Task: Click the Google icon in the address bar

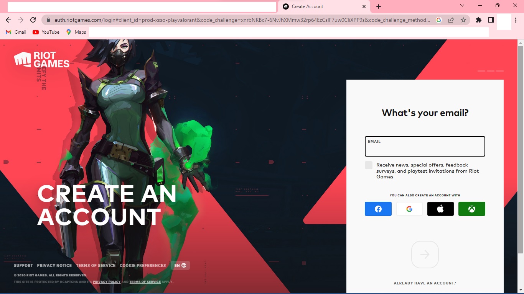Action: pos(439,20)
